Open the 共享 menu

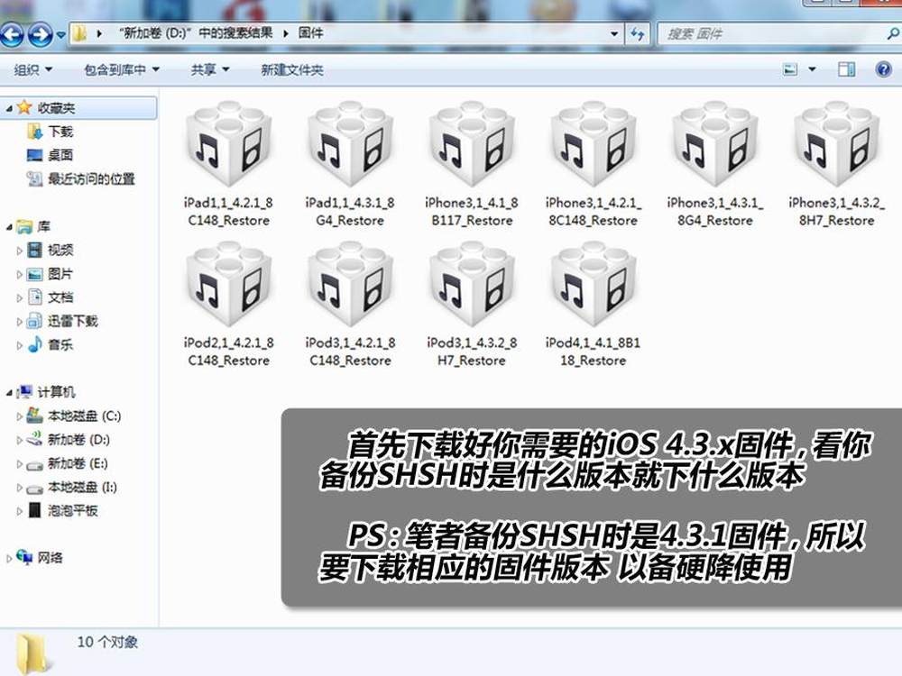(x=209, y=69)
